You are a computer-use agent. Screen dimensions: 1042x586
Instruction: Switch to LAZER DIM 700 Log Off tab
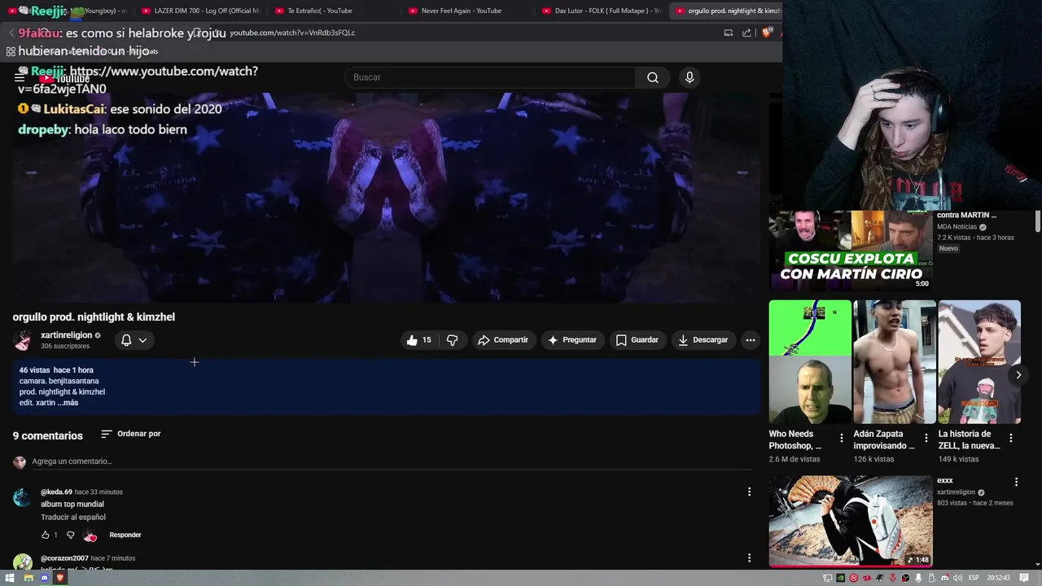[x=199, y=11]
